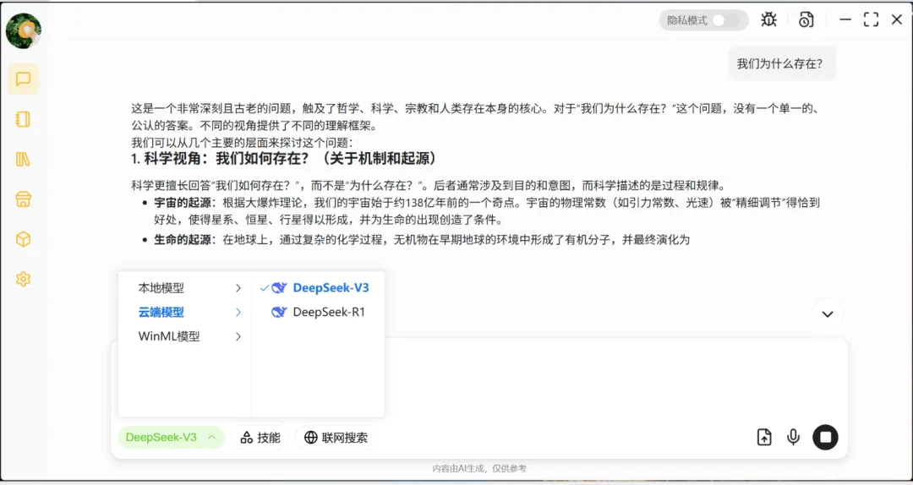Click the chevron next to 云端模型
The image size is (913, 485).
tap(238, 312)
